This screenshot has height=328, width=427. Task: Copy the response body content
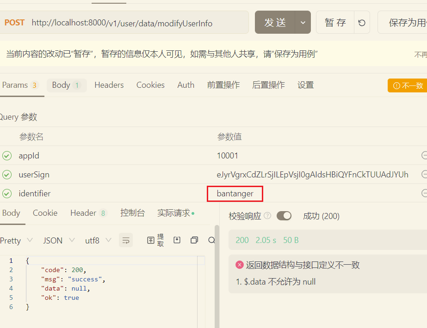(194, 240)
